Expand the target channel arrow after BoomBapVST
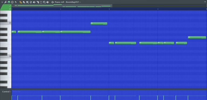The height and width of the screenshot is (100, 207). tap(80, 2)
